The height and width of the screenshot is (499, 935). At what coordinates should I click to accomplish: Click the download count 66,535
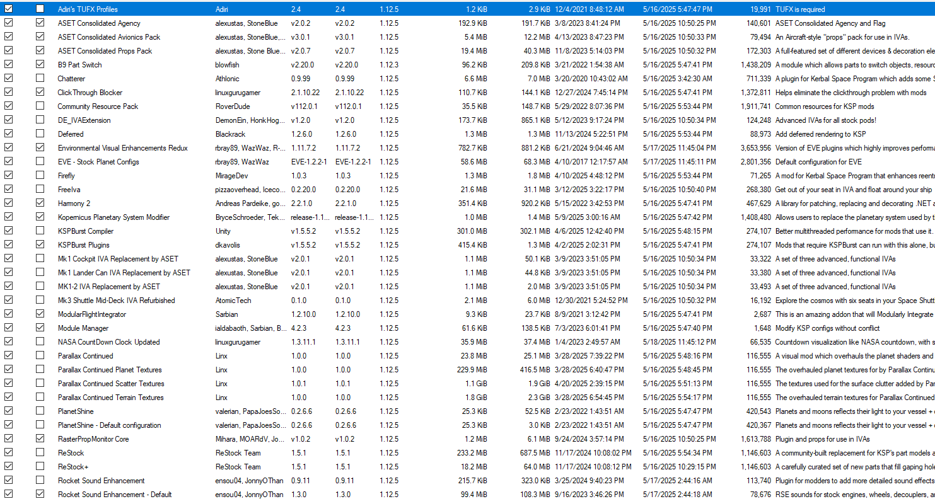pos(760,342)
